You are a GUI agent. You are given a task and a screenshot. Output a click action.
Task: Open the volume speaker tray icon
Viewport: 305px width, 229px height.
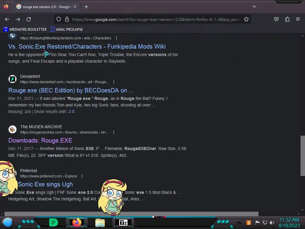pos(272,222)
